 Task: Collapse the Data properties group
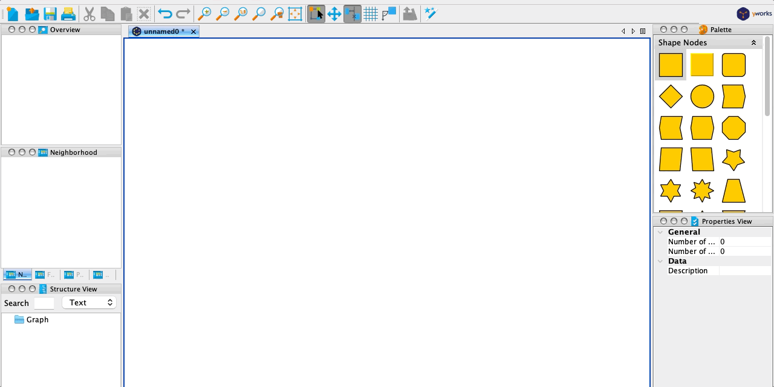tap(660, 261)
